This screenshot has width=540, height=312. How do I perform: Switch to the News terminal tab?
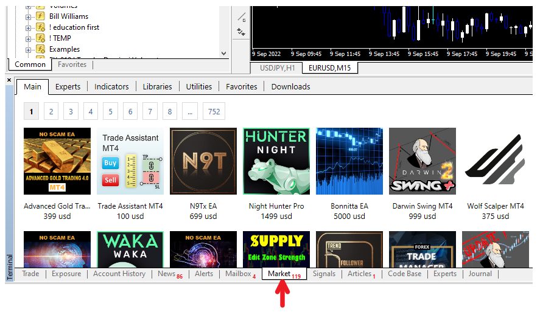coord(170,274)
